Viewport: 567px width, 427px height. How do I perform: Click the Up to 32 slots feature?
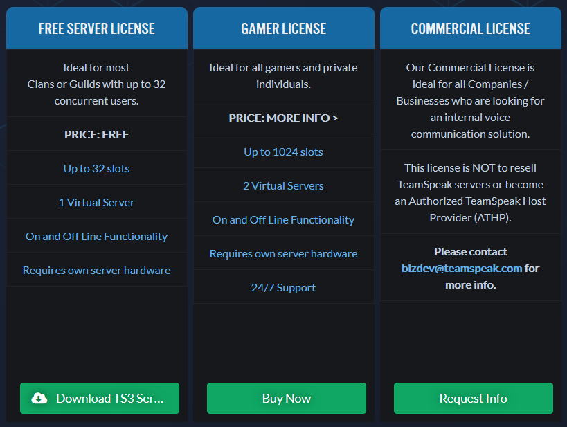coord(97,168)
